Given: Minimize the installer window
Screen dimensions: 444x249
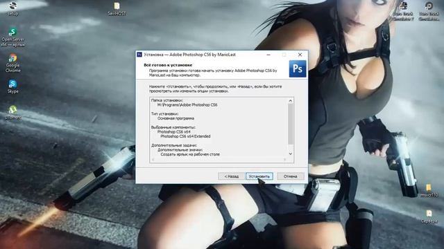Looking at the screenshot, I should click(x=268, y=55).
